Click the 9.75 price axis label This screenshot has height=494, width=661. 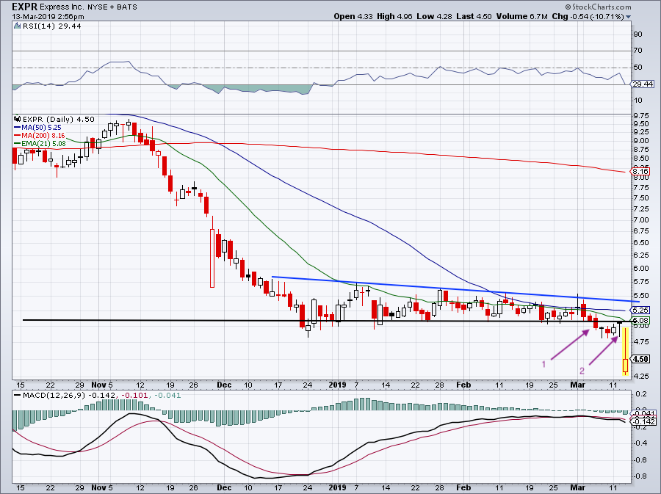(640, 115)
